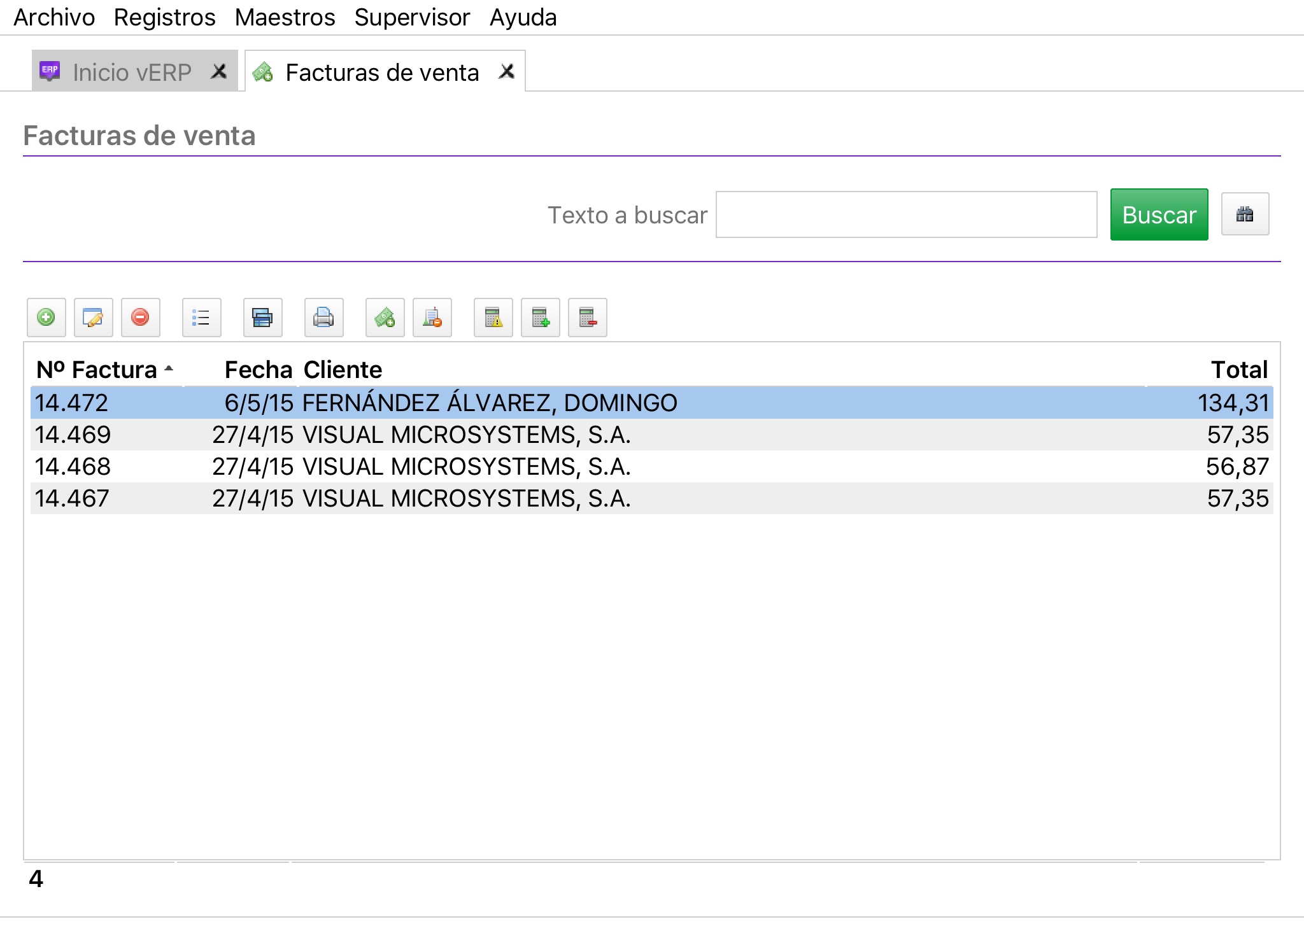Open the Archivo menu

coord(54,18)
